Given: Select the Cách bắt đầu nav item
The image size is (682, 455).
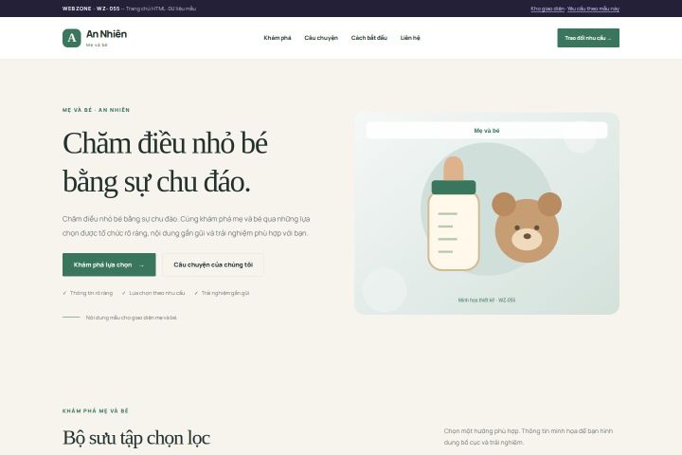Looking at the screenshot, I should click(368, 38).
